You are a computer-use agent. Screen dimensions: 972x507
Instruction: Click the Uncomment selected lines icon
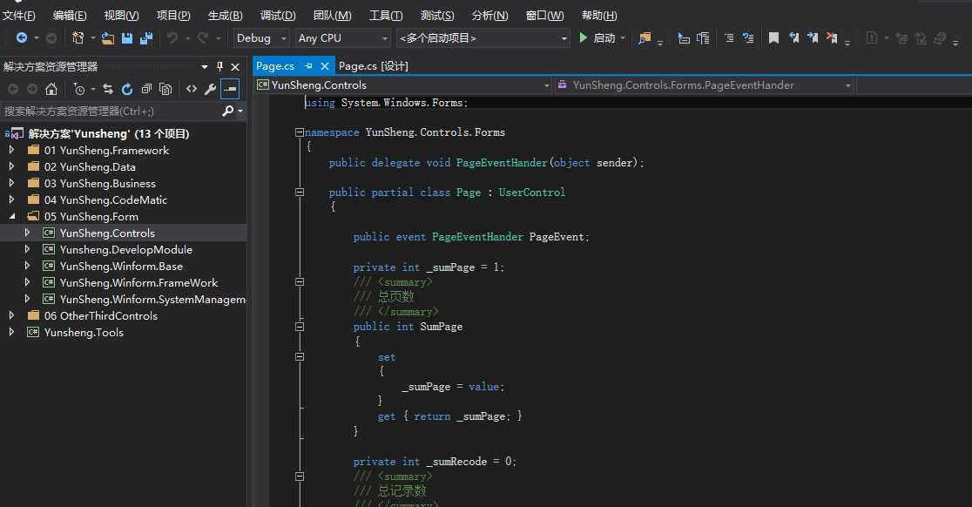[x=748, y=38]
